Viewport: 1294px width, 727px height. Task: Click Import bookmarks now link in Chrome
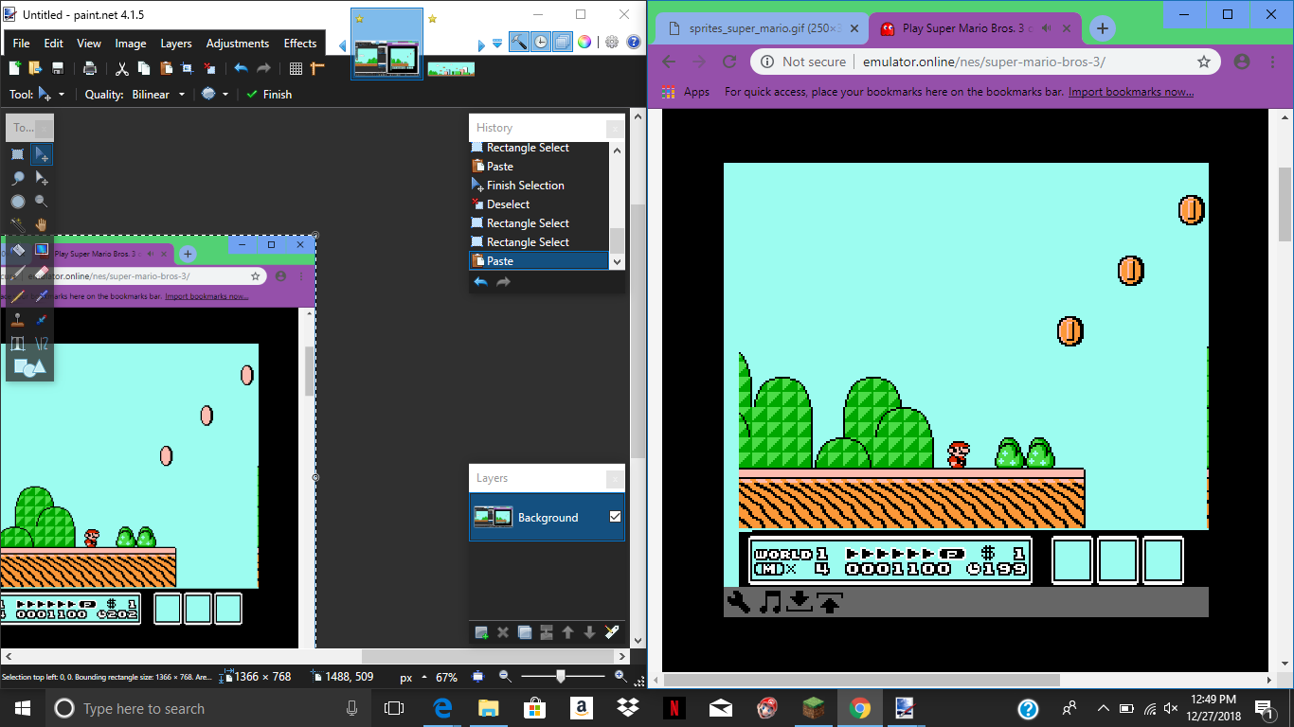(x=1131, y=92)
